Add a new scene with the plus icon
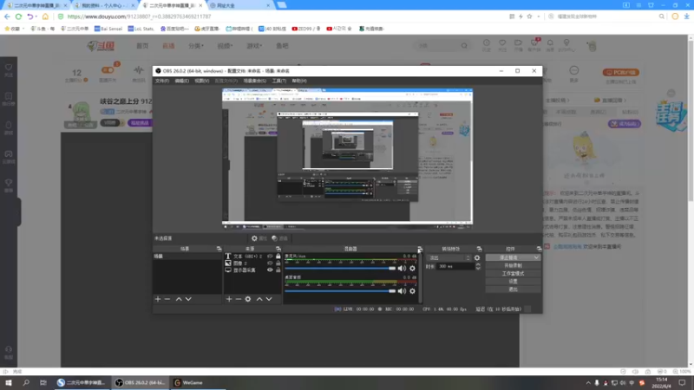 pos(158,299)
